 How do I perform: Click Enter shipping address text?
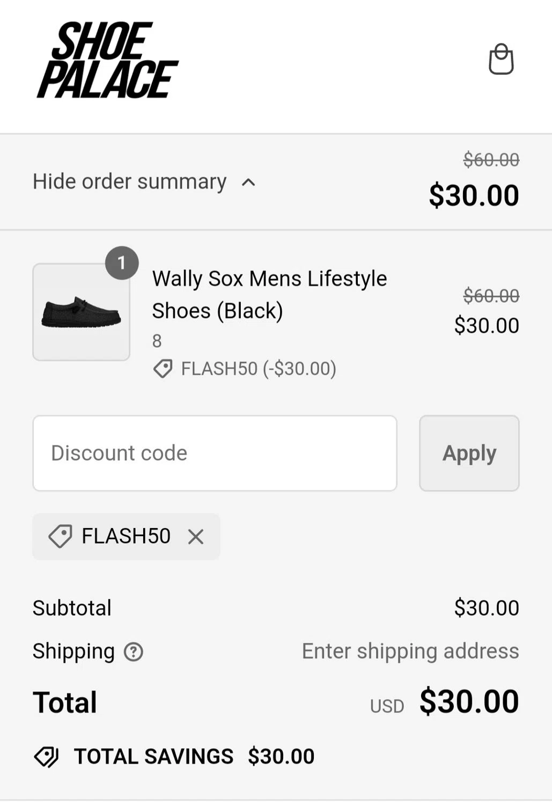(410, 651)
